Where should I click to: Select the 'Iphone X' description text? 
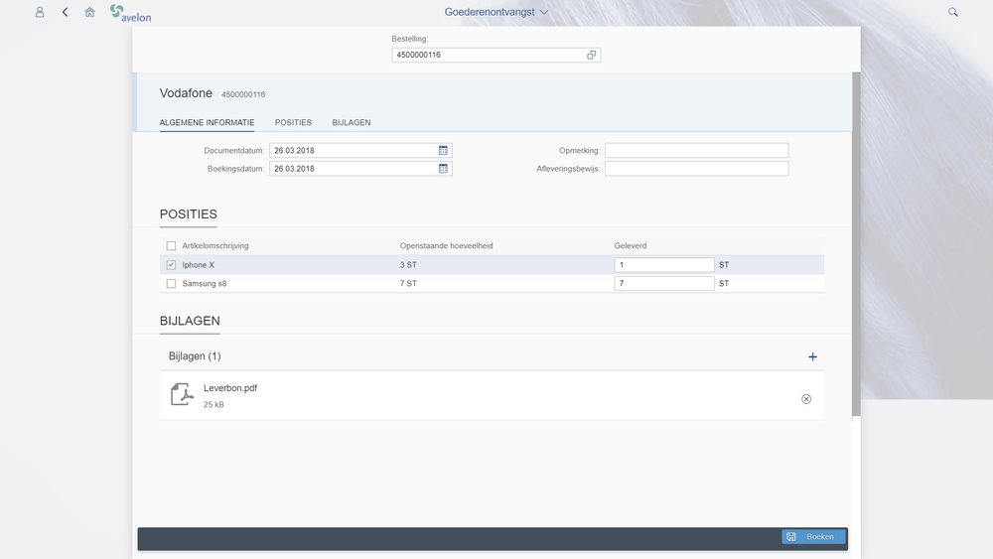pyautogui.click(x=199, y=265)
